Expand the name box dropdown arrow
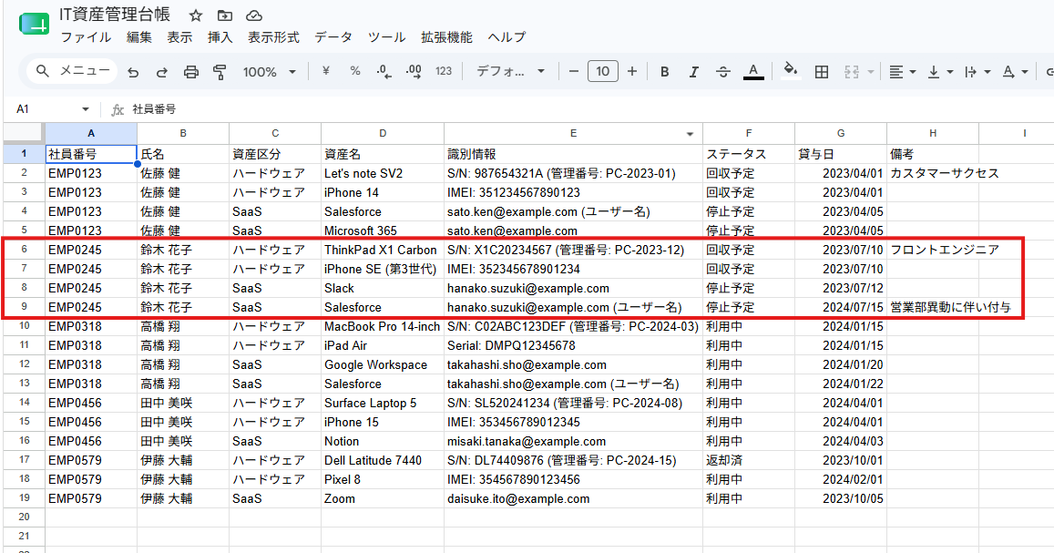 click(x=86, y=108)
